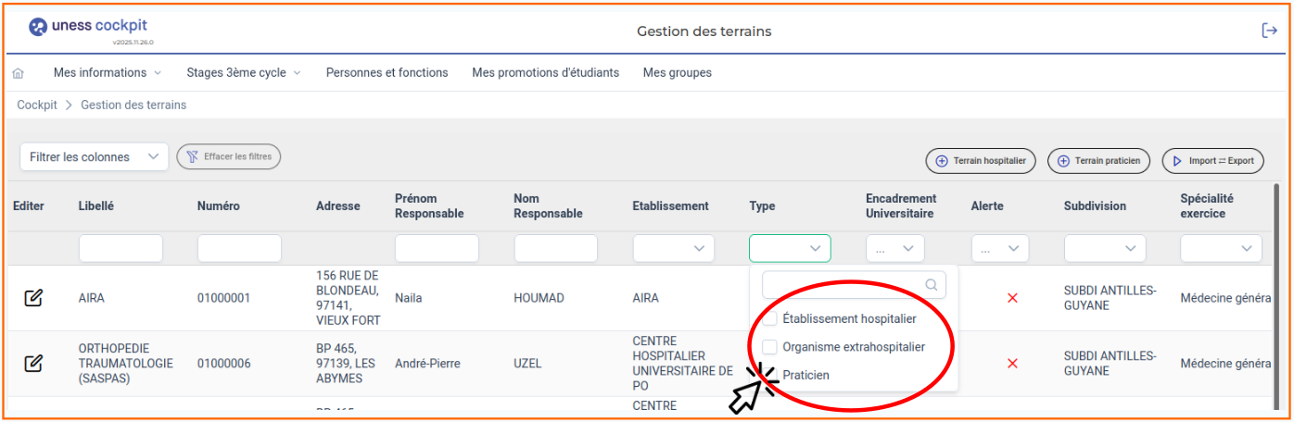
Task: Click the home icon in navigation bar
Action: coord(19,73)
